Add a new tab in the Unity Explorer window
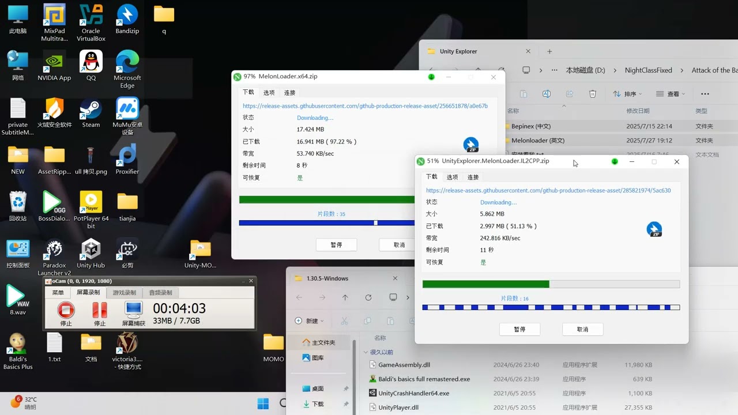Viewport: 738px width, 415px height. coord(549,51)
